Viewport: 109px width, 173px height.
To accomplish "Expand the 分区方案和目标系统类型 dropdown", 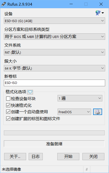I will pos(54,37).
